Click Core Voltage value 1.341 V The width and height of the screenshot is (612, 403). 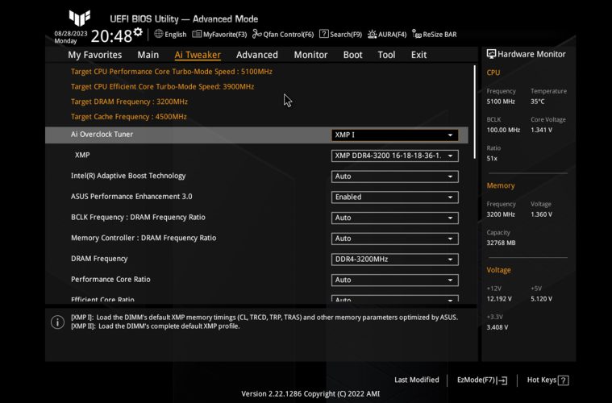pyautogui.click(x=541, y=130)
